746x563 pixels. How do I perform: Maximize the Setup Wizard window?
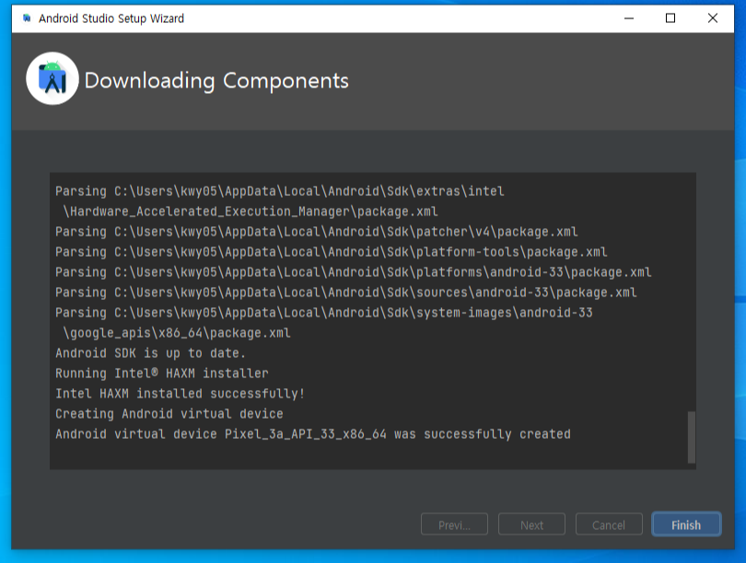[x=670, y=18]
